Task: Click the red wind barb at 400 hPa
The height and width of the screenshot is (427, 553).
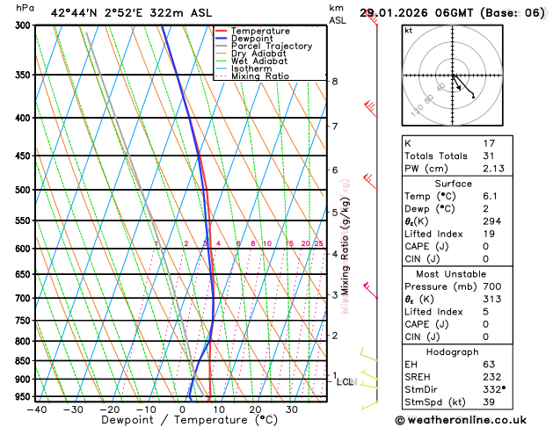Action: click(x=370, y=109)
